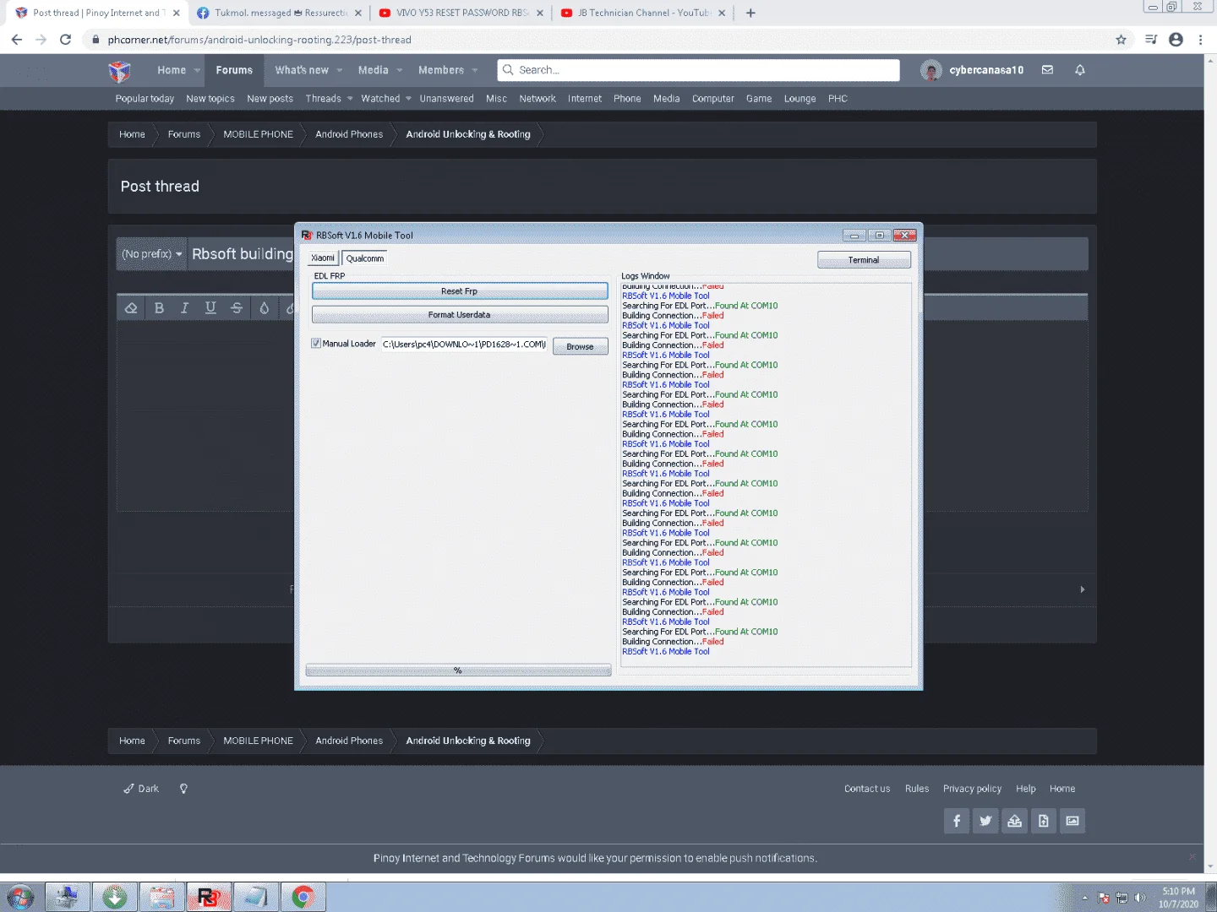
Task: Open the Forums nav menu
Action: [234, 71]
